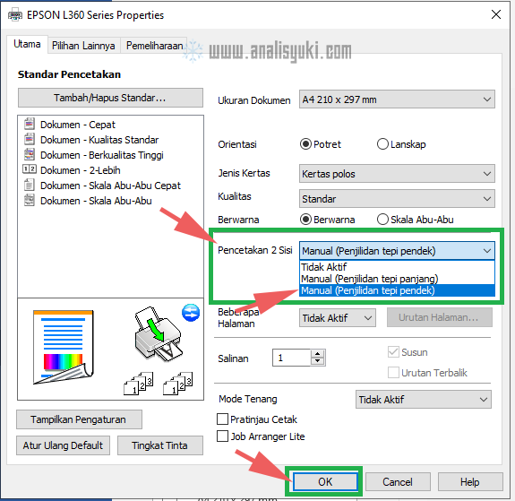Click the Tampilkan Pengaturan button
The width and height of the screenshot is (515, 501).
pos(79,419)
